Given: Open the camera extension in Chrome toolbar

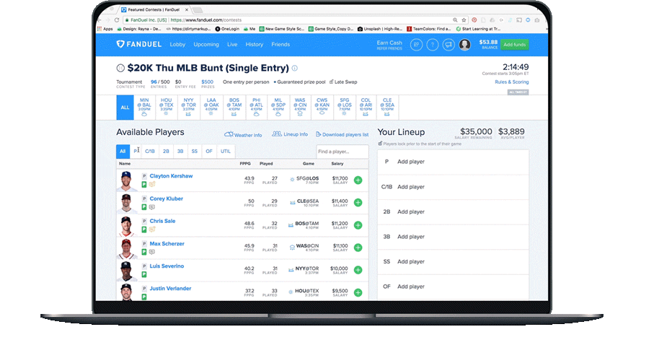Looking at the screenshot, I should coord(537,20).
